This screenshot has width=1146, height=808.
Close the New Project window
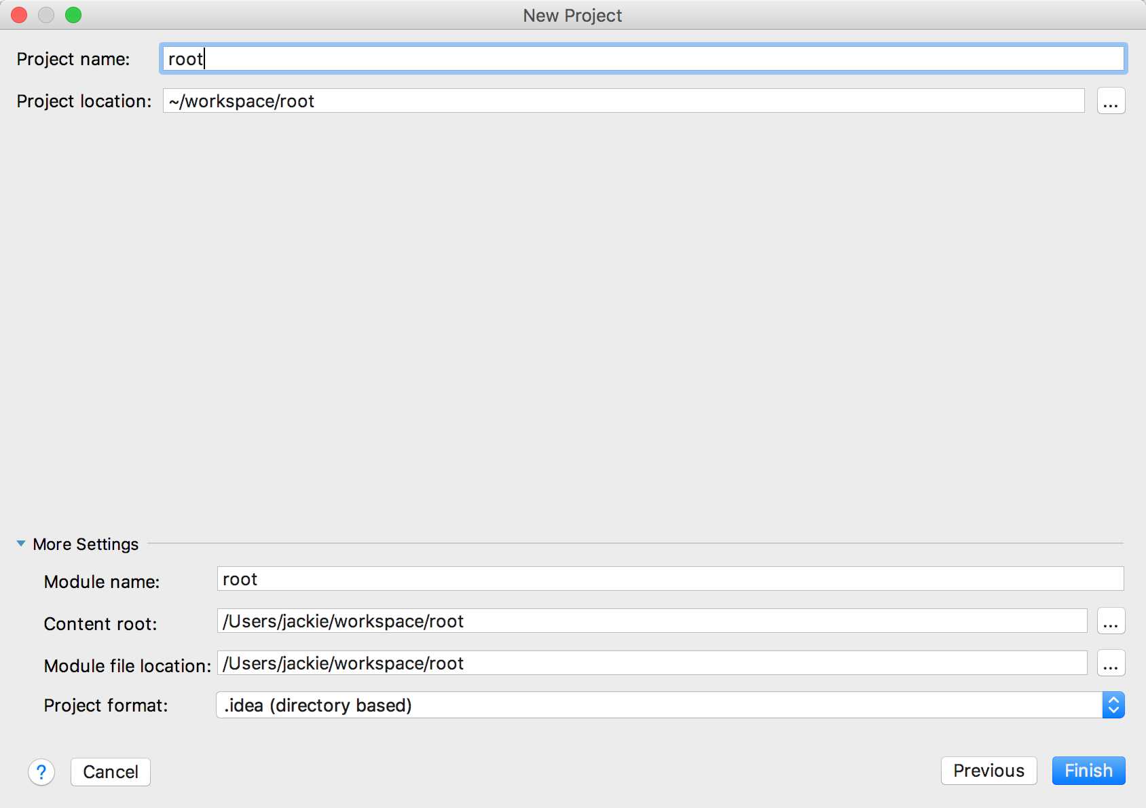coord(19,15)
